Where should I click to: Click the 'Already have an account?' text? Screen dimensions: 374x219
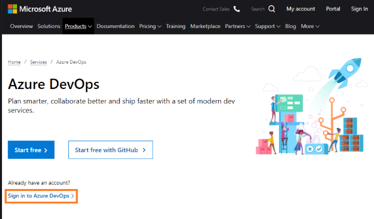pos(39,182)
